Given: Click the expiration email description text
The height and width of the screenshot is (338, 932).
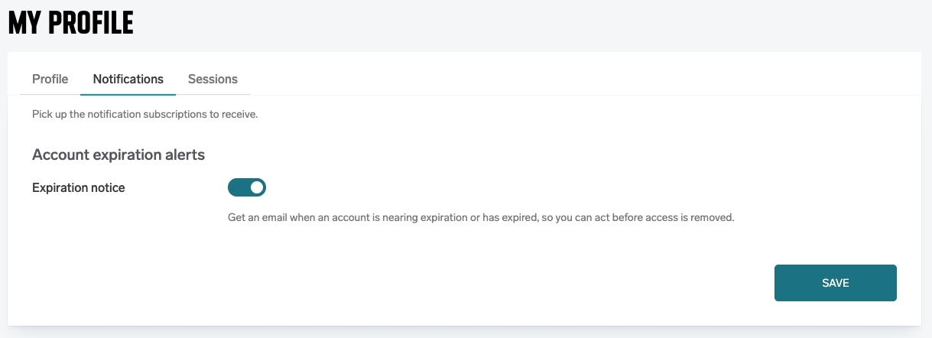Looking at the screenshot, I should coord(480,217).
